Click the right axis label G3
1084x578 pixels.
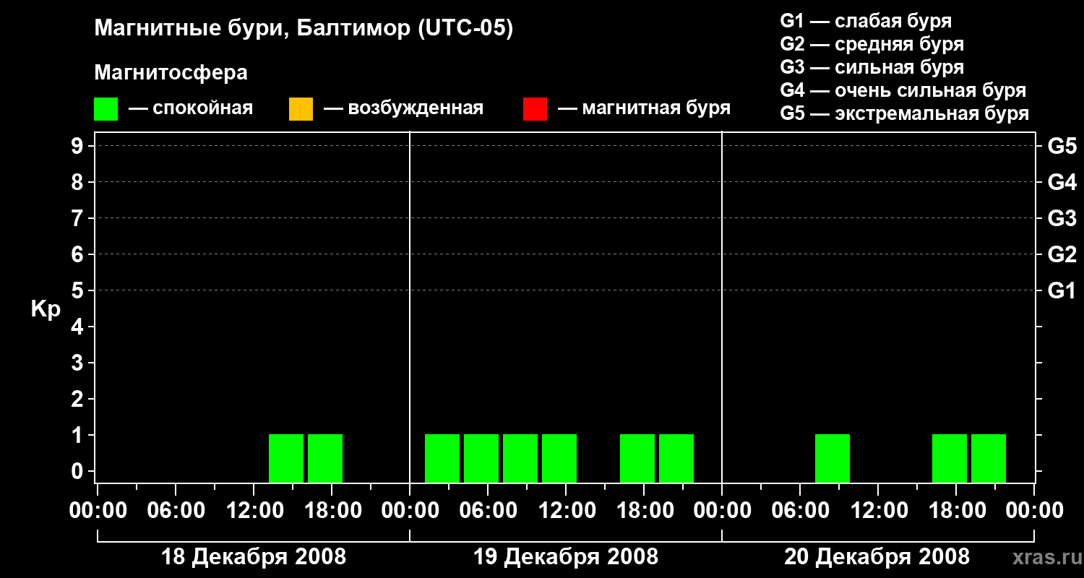1062,218
